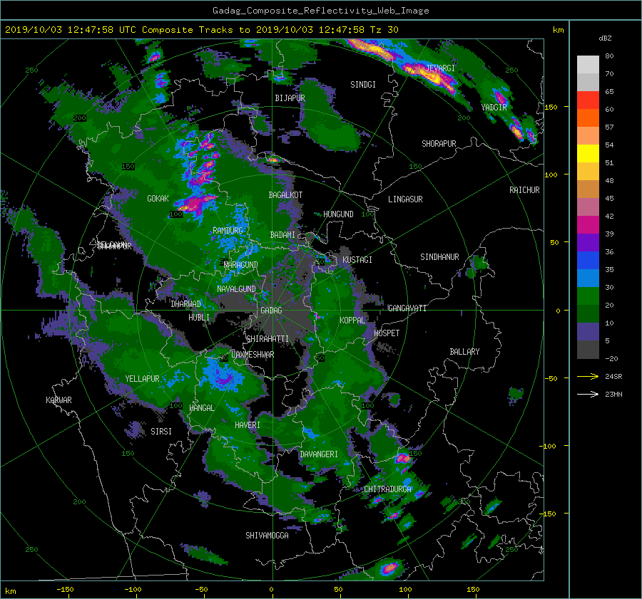Click the SINDGI city label

(x=363, y=85)
